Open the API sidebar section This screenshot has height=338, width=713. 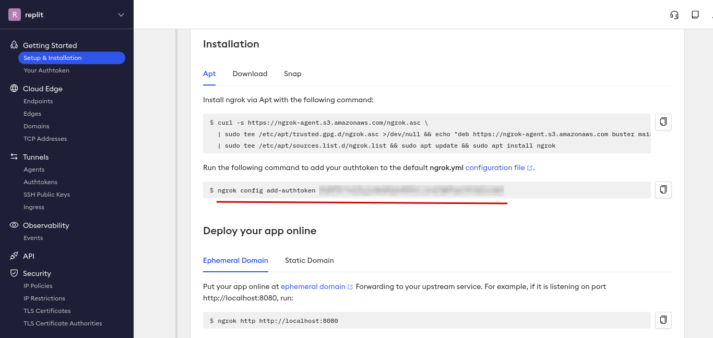coord(29,256)
